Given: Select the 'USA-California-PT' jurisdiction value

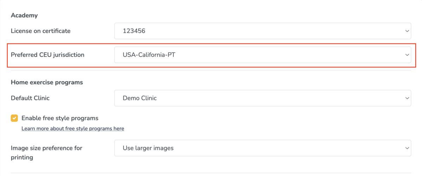Looking at the screenshot, I should pyautogui.click(x=149, y=55).
